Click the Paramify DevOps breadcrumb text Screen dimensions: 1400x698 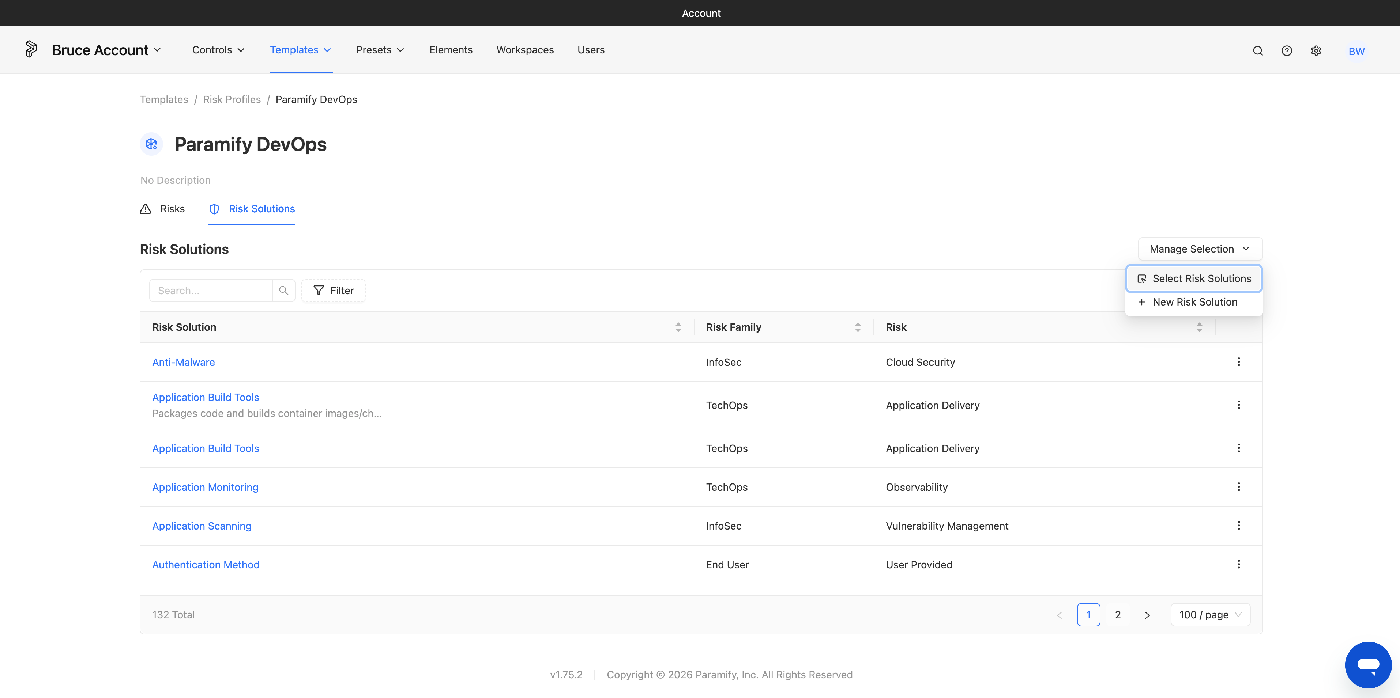point(316,99)
